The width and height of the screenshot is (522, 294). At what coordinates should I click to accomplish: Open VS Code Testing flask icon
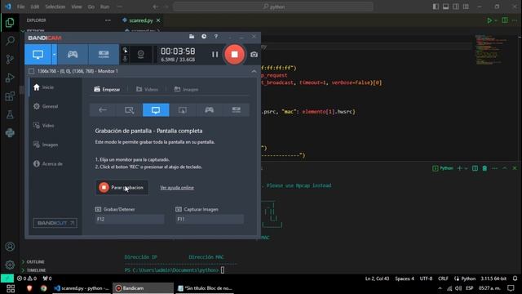[10, 114]
